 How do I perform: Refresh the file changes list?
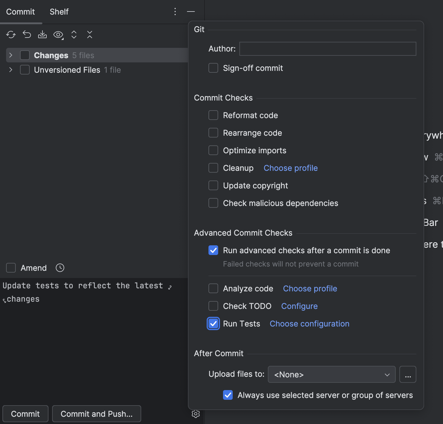[11, 35]
